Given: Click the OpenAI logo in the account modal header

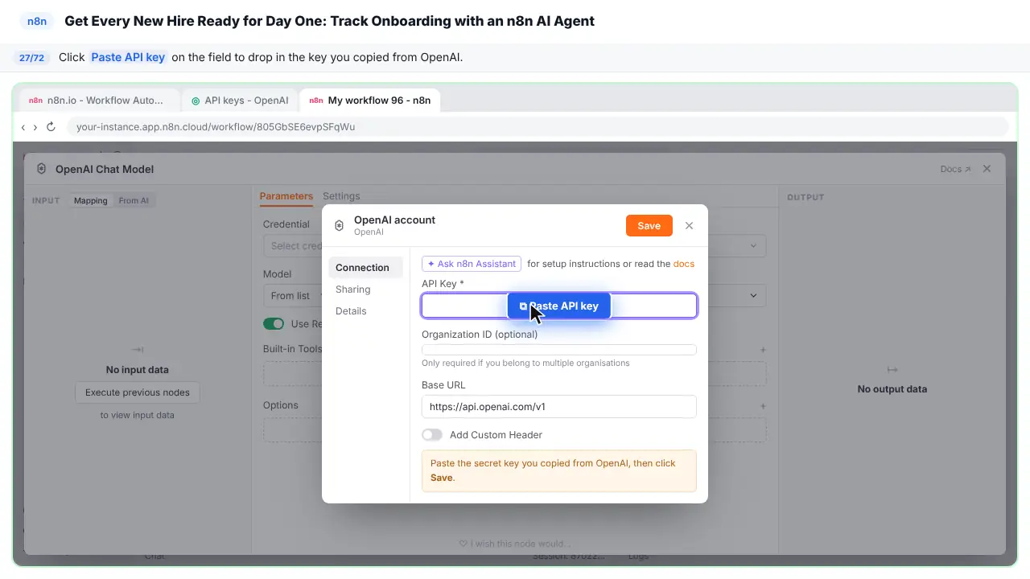Looking at the screenshot, I should pyautogui.click(x=339, y=226).
